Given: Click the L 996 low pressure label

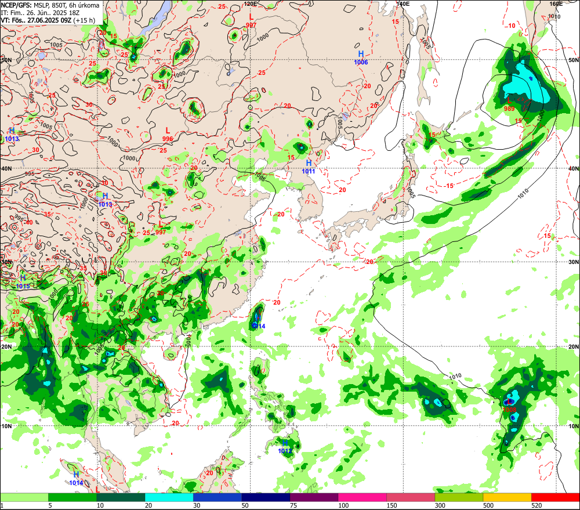Looking at the screenshot, I should [x=168, y=135].
